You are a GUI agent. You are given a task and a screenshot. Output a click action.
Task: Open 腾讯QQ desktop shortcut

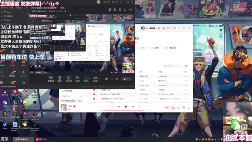pyautogui.click(x=5, y=93)
